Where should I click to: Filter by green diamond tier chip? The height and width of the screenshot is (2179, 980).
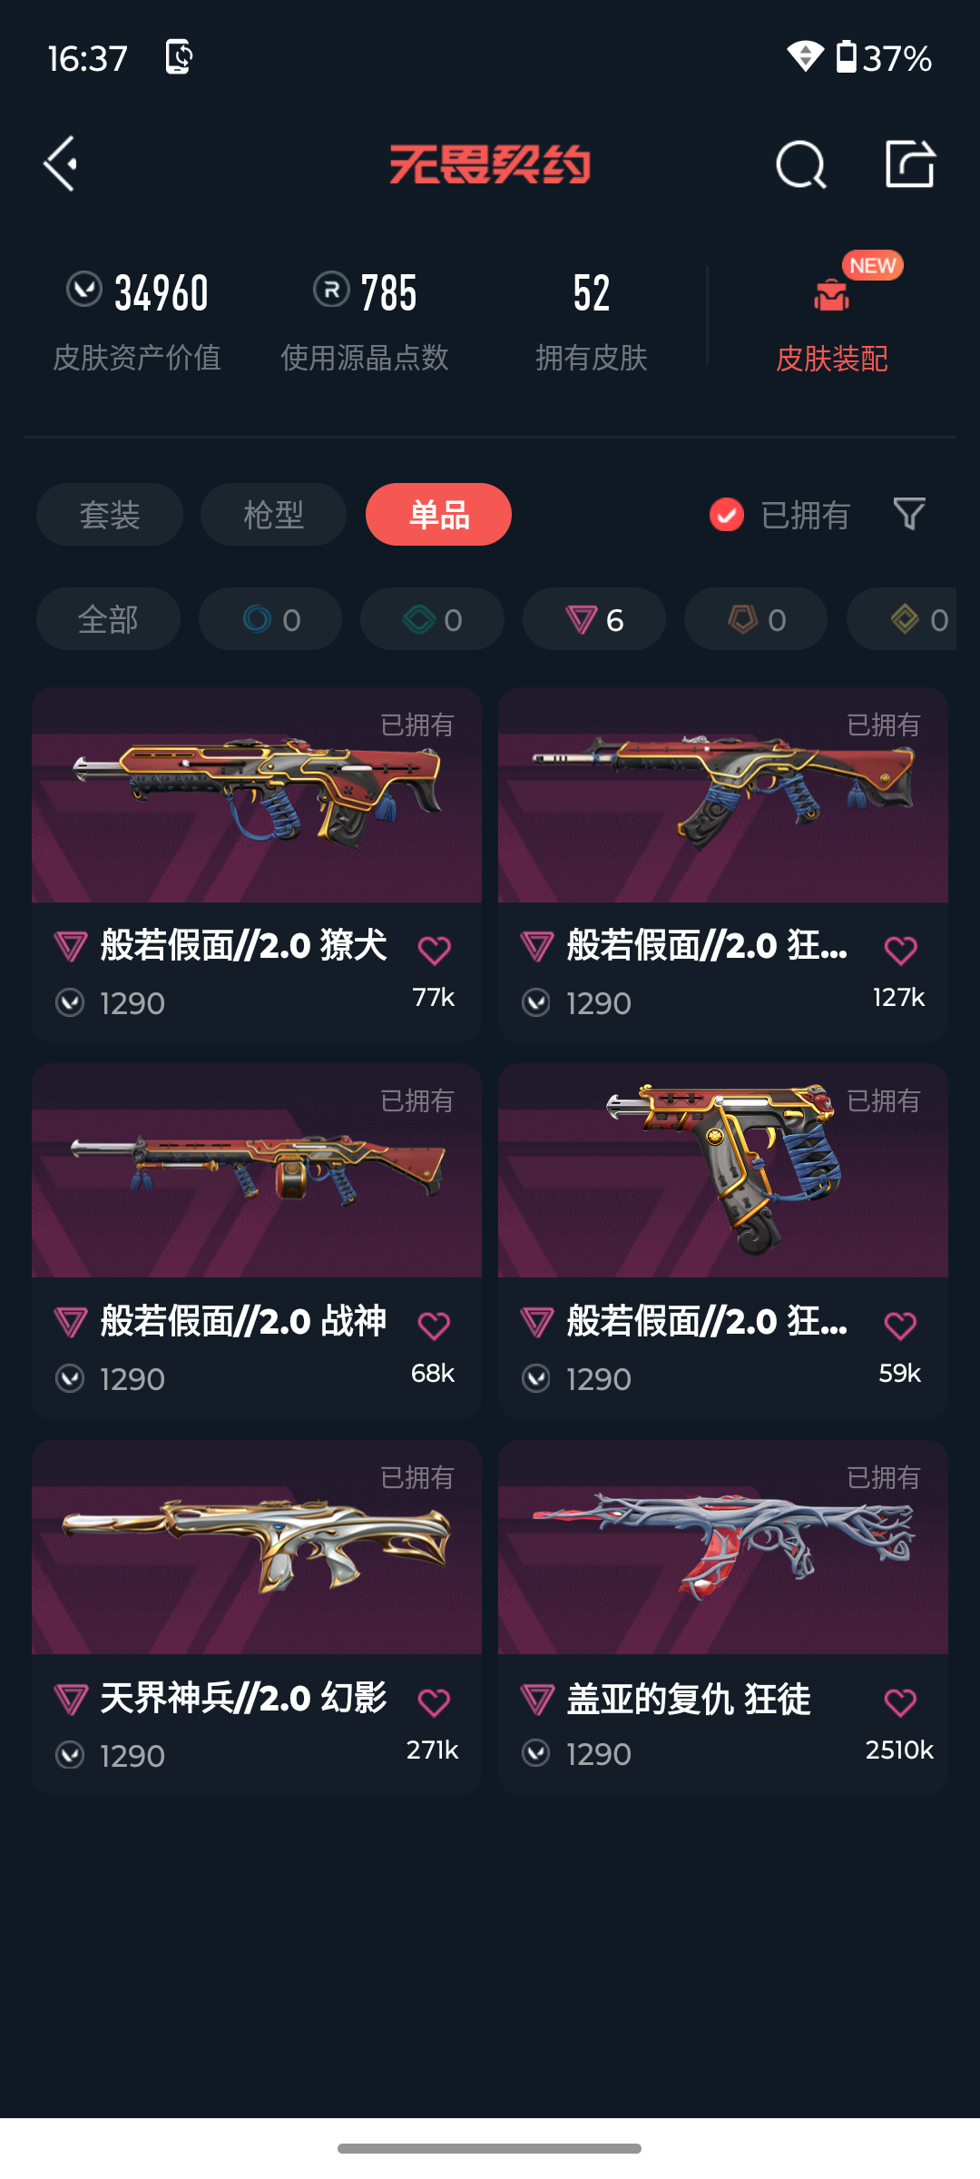pyautogui.click(x=432, y=619)
